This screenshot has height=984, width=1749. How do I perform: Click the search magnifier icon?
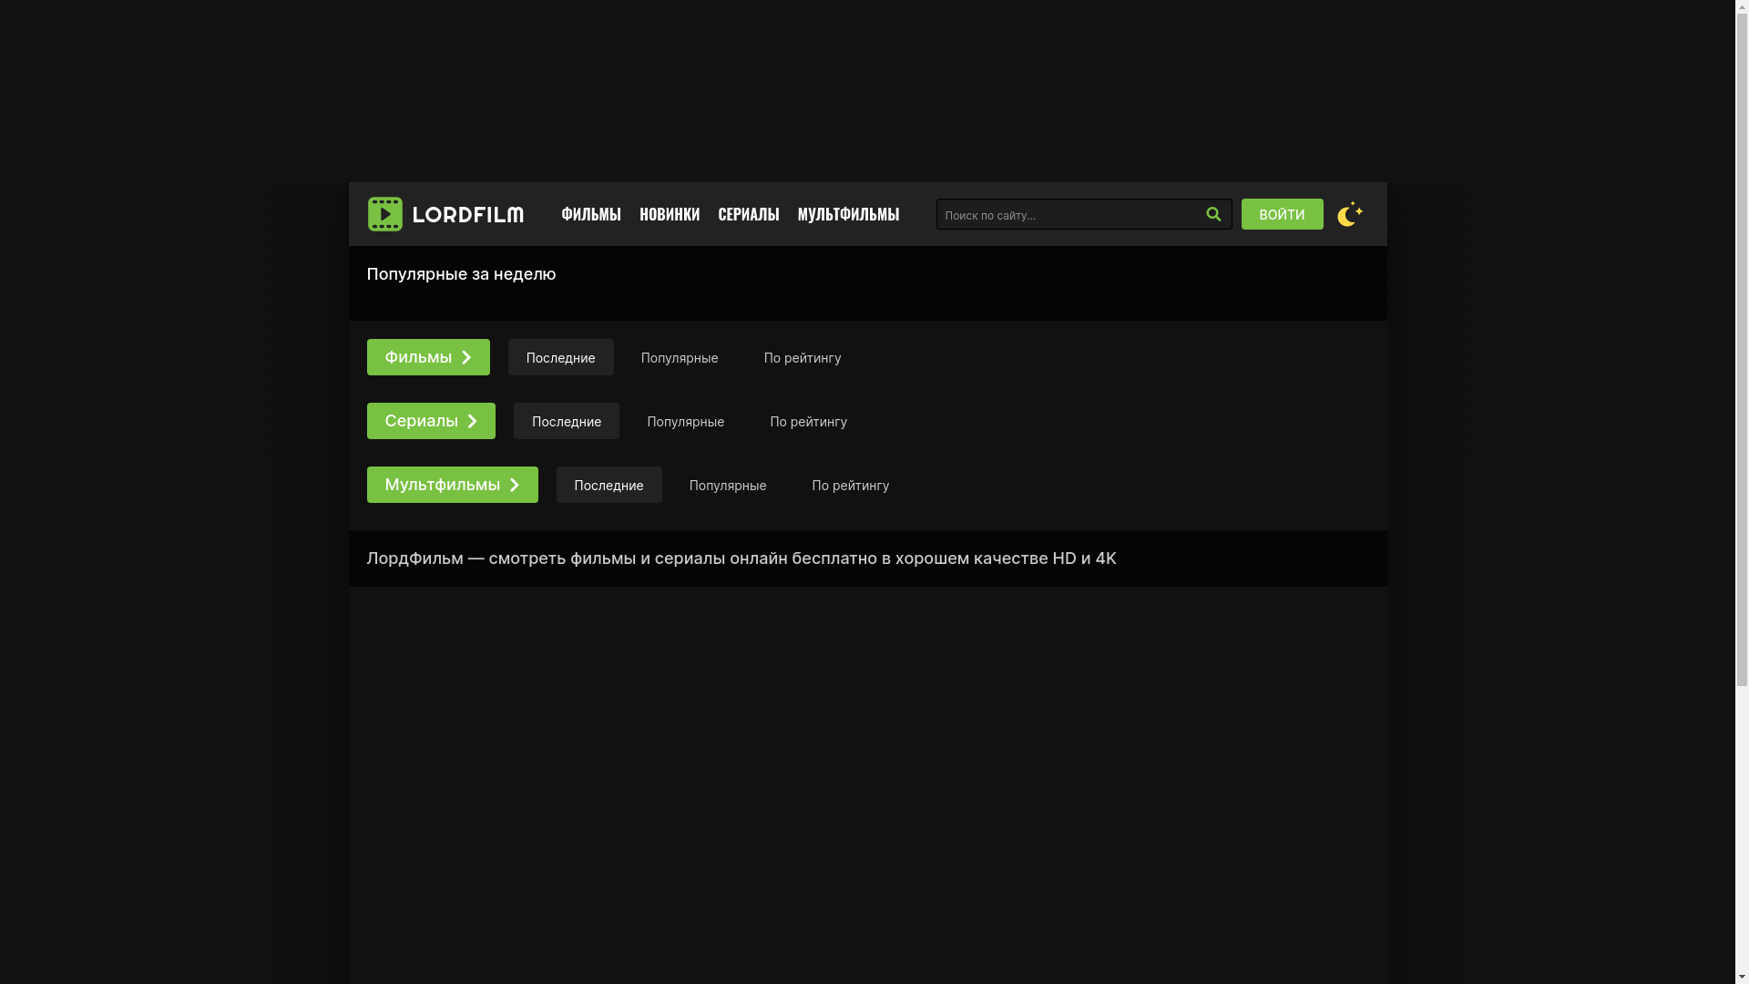pos(1213,214)
